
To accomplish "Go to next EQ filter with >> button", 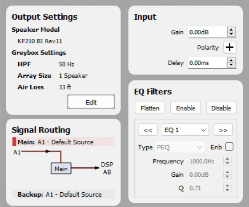I will (x=223, y=130).
